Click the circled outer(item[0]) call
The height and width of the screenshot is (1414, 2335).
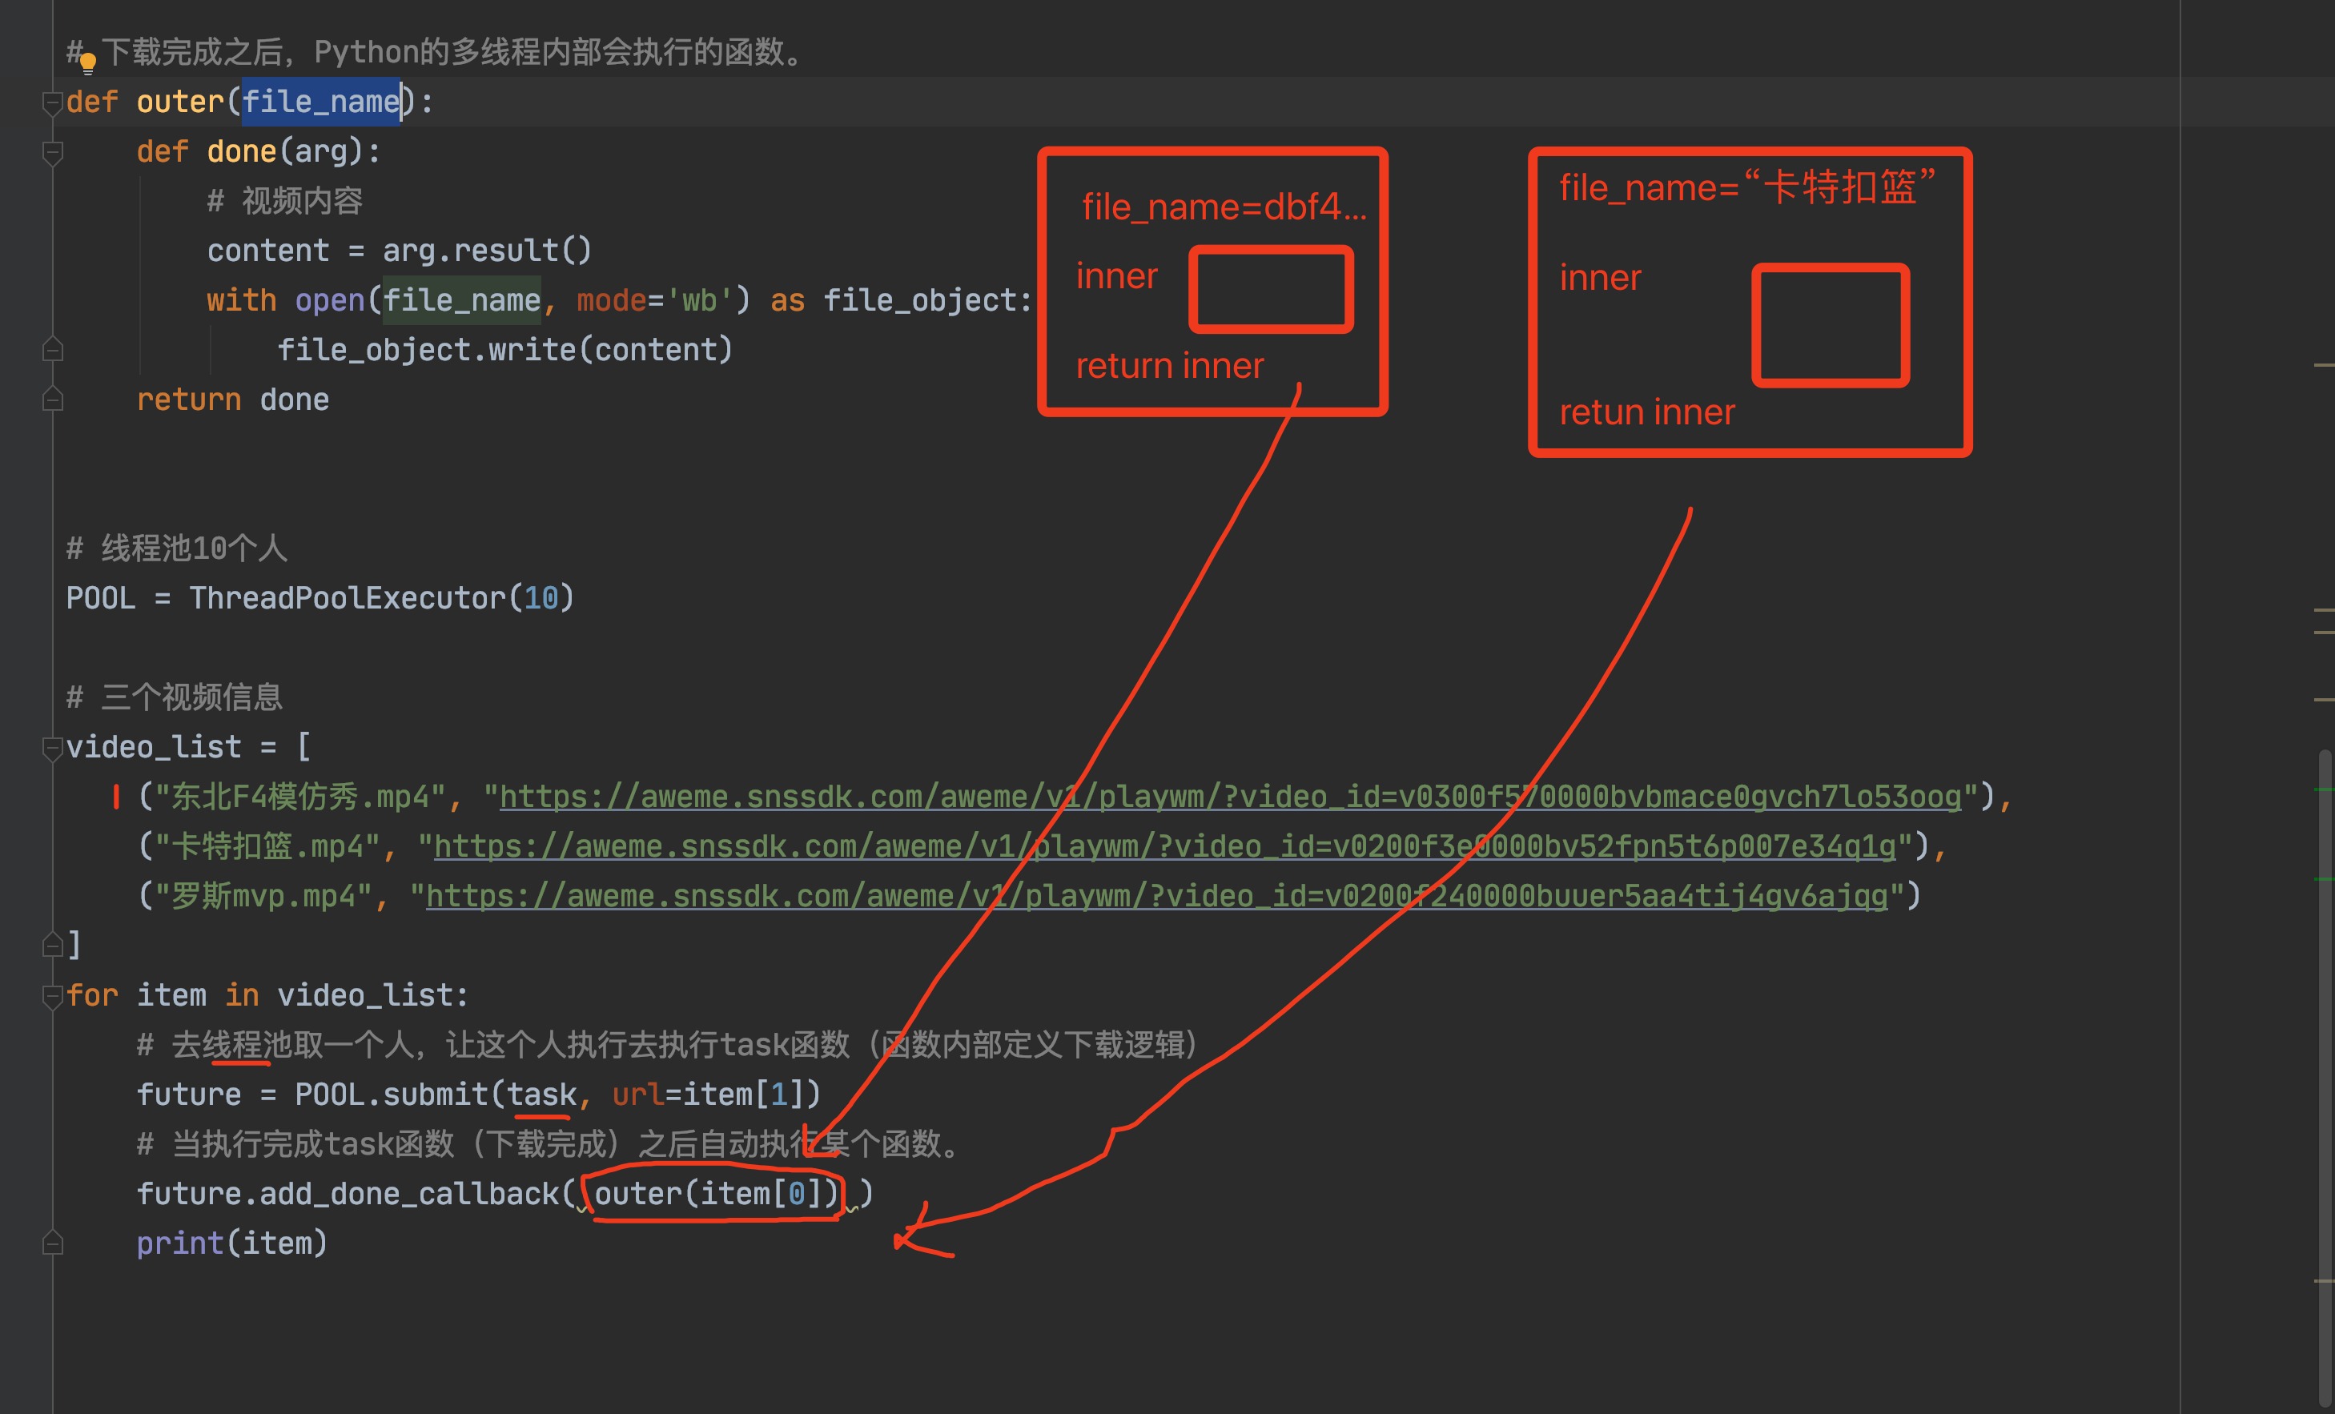pyautogui.click(x=715, y=1193)
